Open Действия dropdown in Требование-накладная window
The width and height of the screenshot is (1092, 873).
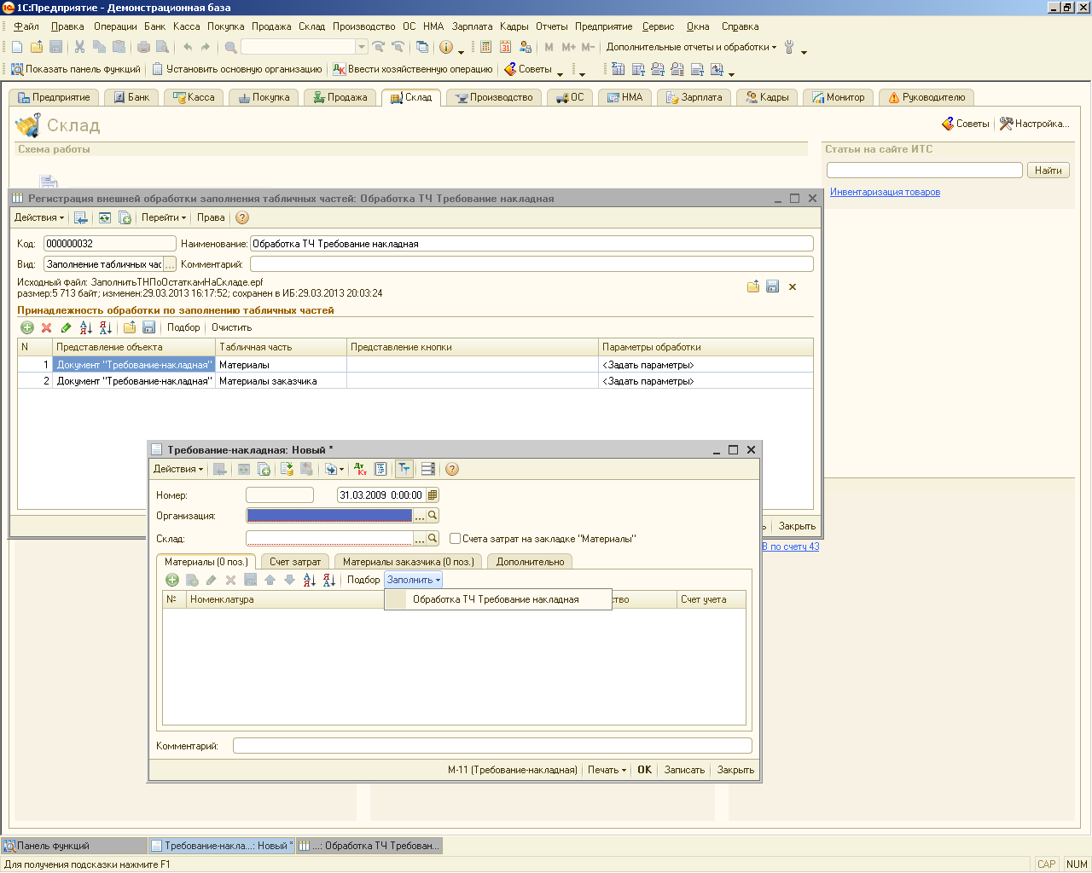pos(178,469)
